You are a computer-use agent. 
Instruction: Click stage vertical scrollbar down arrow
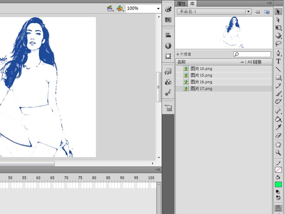pyautogui.click(x=159, y=158)
